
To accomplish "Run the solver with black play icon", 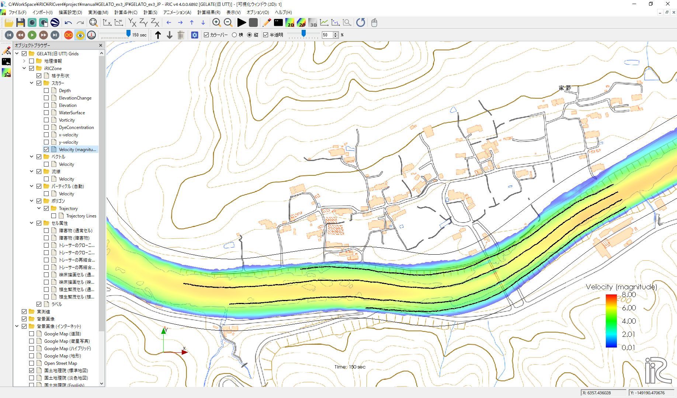I will [x=242, y=23].
